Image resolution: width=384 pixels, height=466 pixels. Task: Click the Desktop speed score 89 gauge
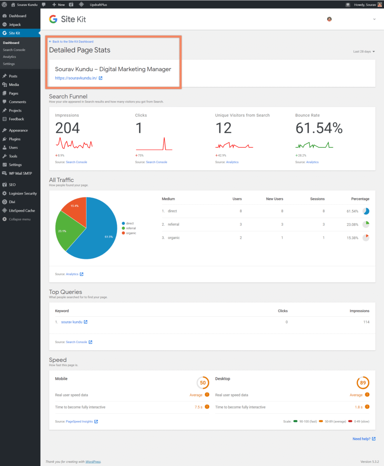point(363,383)
